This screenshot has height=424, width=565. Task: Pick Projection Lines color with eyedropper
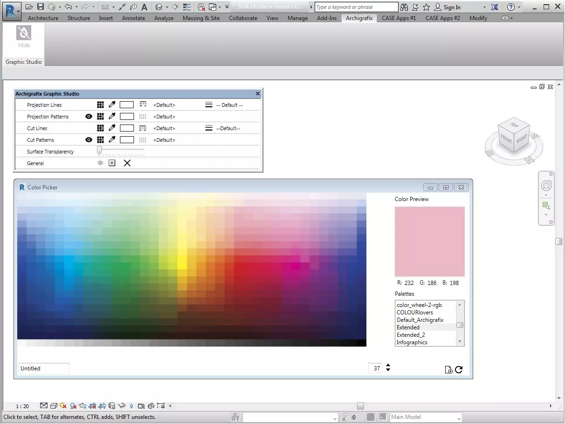(112, 105)
